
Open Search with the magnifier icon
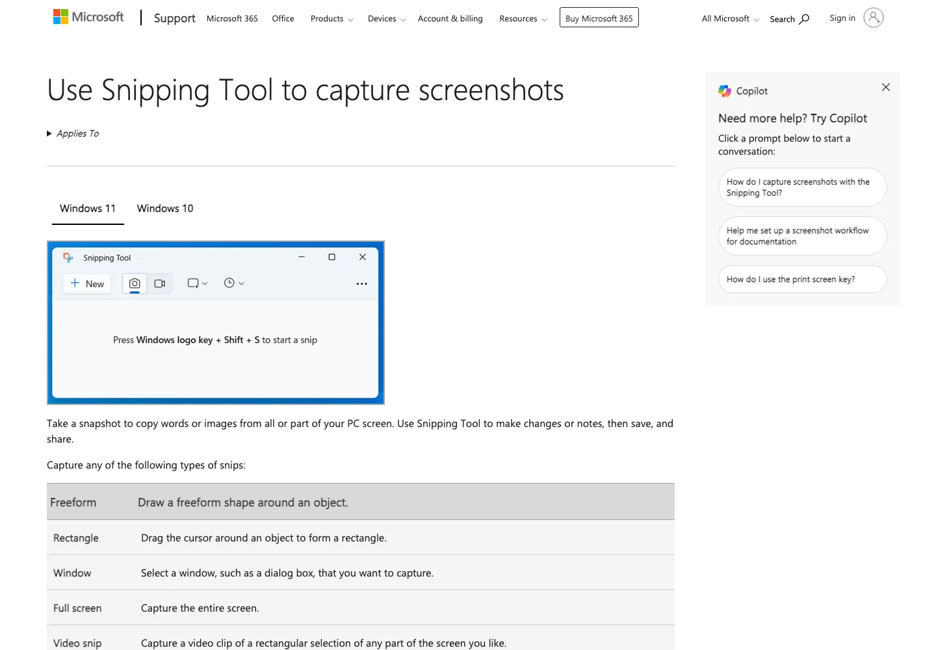tap(789, 19)
